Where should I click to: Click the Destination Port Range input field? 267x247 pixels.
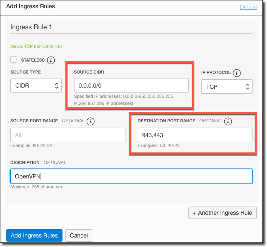click(x=195, y=135)
